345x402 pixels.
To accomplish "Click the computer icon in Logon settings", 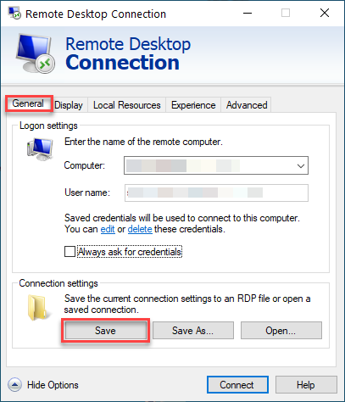I will coord(40,149).
